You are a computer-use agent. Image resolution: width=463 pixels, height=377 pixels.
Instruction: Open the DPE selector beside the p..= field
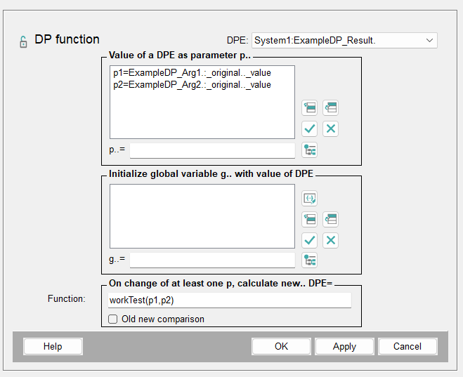point(309,150)
